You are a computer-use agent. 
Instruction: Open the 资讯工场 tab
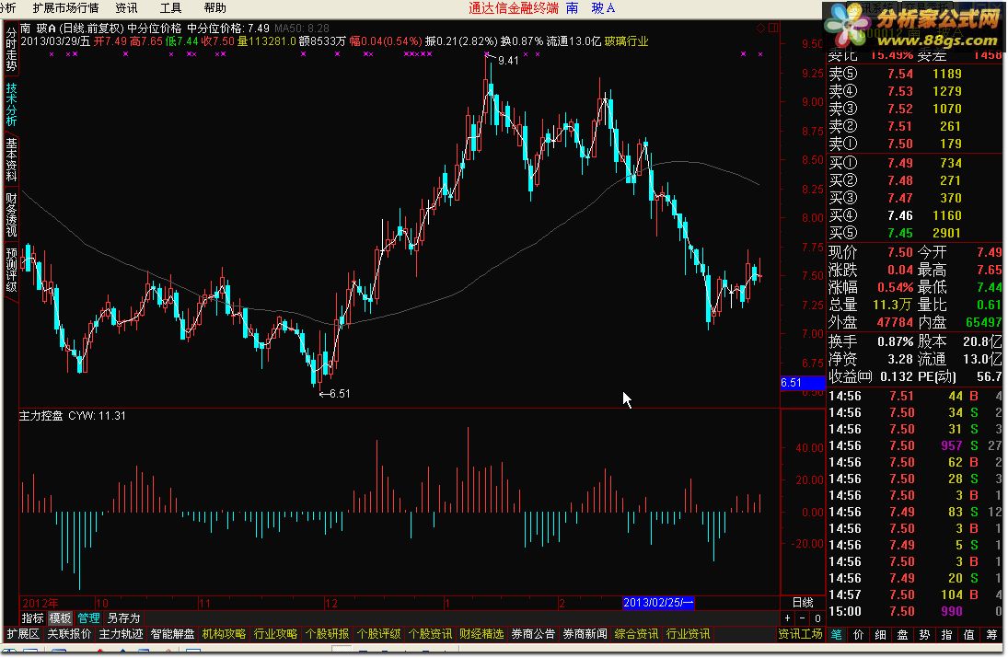coord(800,634)
